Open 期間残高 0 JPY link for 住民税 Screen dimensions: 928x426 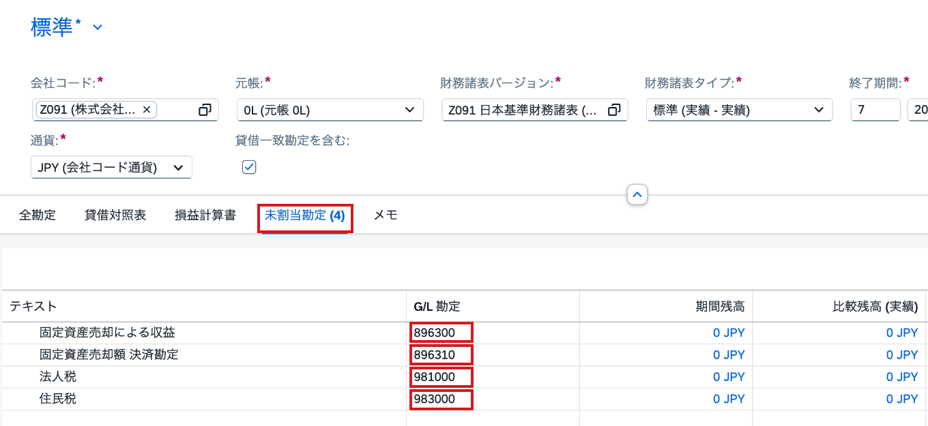pyautogui.click(x=729, y=398)
